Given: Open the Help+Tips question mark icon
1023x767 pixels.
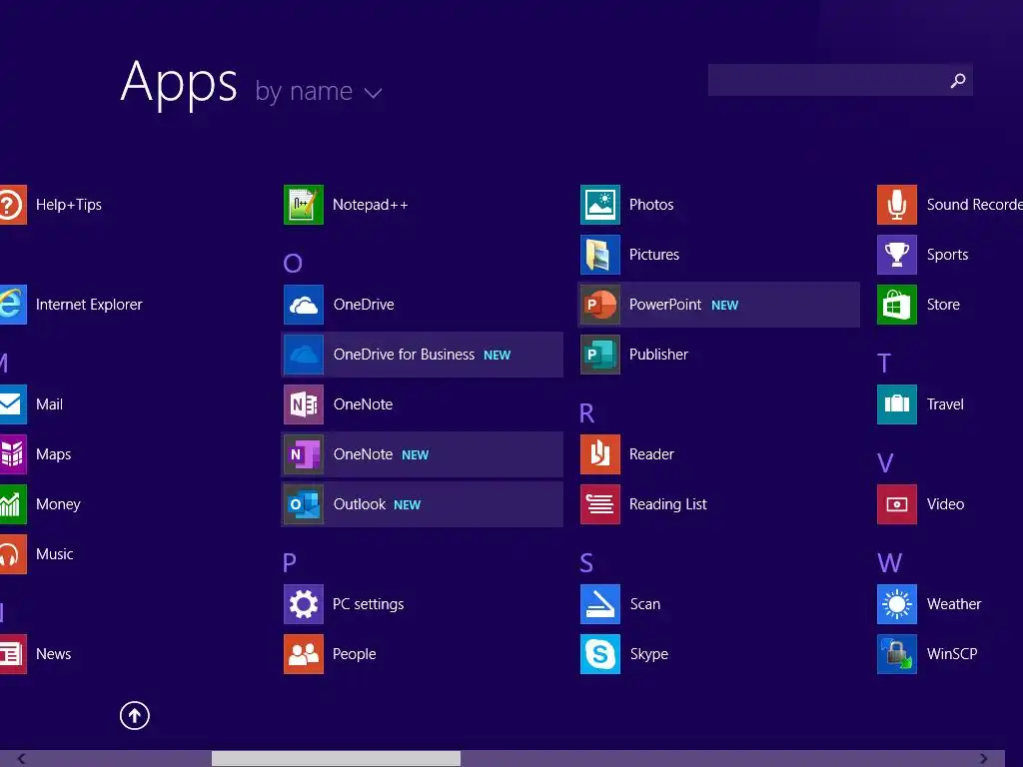Looking at the screenshot, I should click(13, 205).
